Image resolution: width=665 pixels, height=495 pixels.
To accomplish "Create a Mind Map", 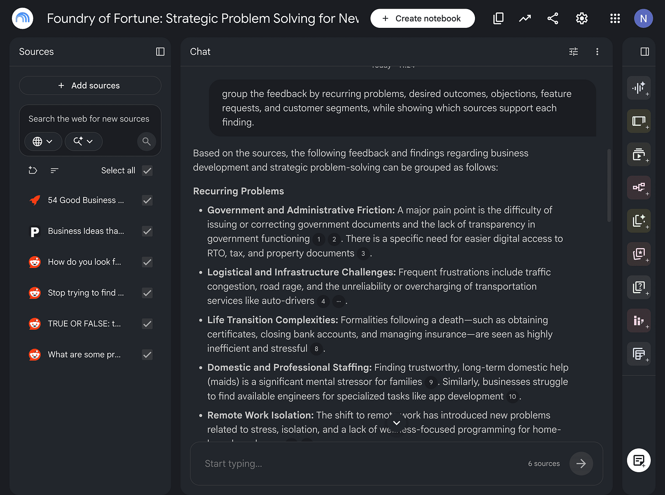I will (639, 187).
